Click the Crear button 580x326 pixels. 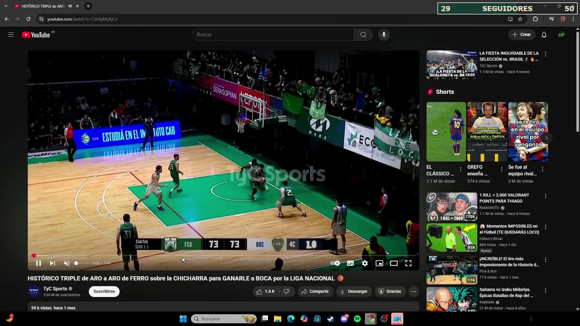(521, 35)
